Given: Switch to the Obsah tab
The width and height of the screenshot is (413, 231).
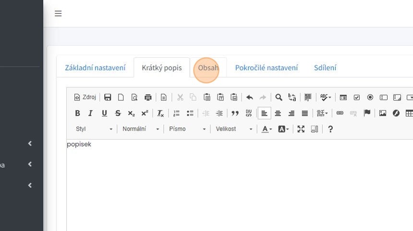Looking at the screenshot, I should click(x=208, y=68).
